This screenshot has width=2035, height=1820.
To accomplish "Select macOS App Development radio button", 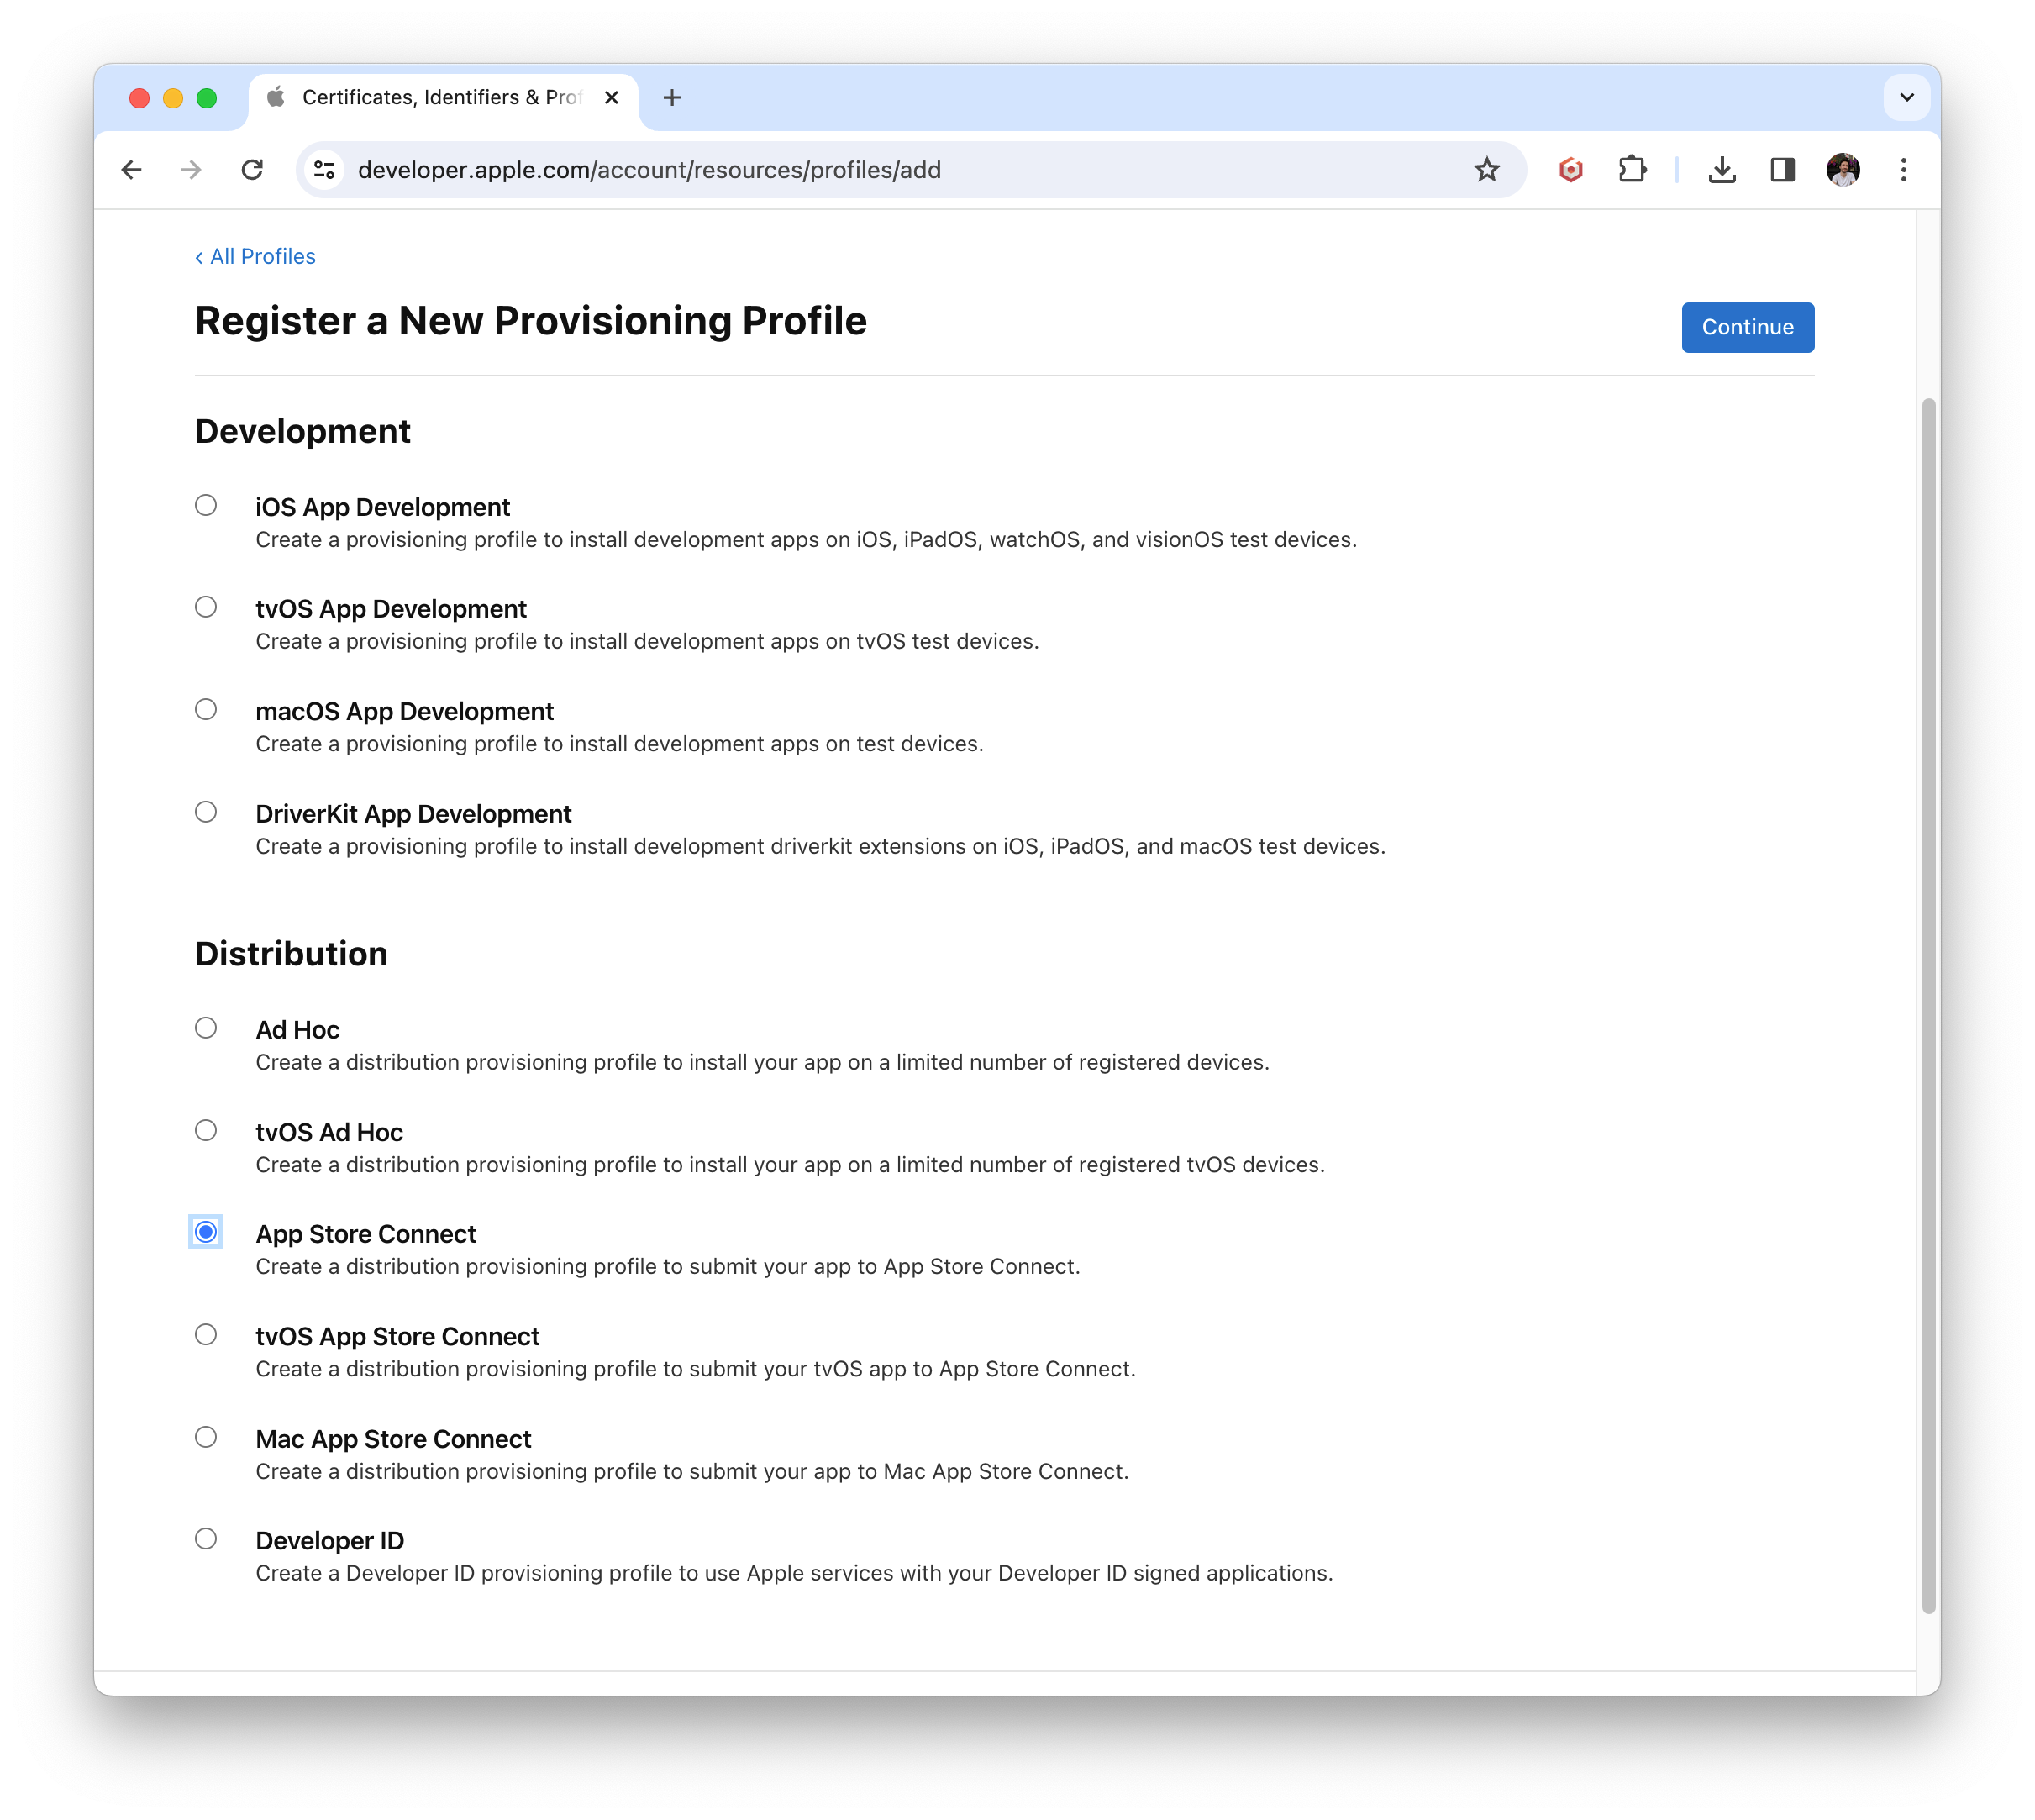I will coord(205,712).
